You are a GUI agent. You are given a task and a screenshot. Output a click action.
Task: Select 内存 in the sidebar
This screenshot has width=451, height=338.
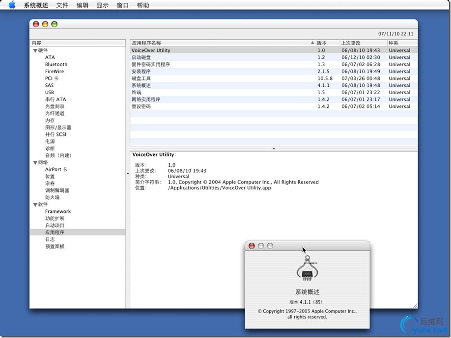pos(50,120)
